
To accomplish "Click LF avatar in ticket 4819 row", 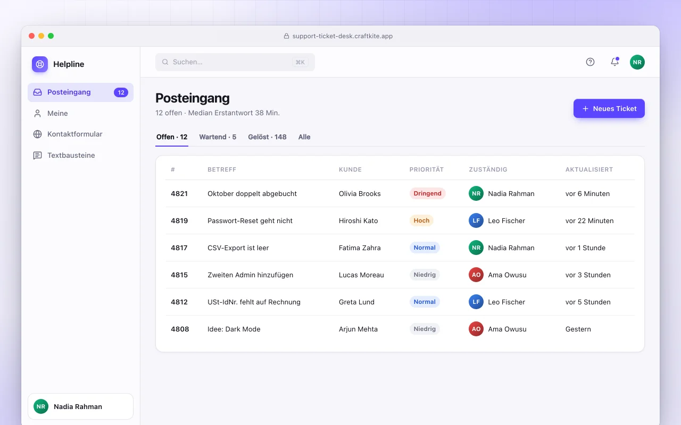I will [x=476, y=220].
